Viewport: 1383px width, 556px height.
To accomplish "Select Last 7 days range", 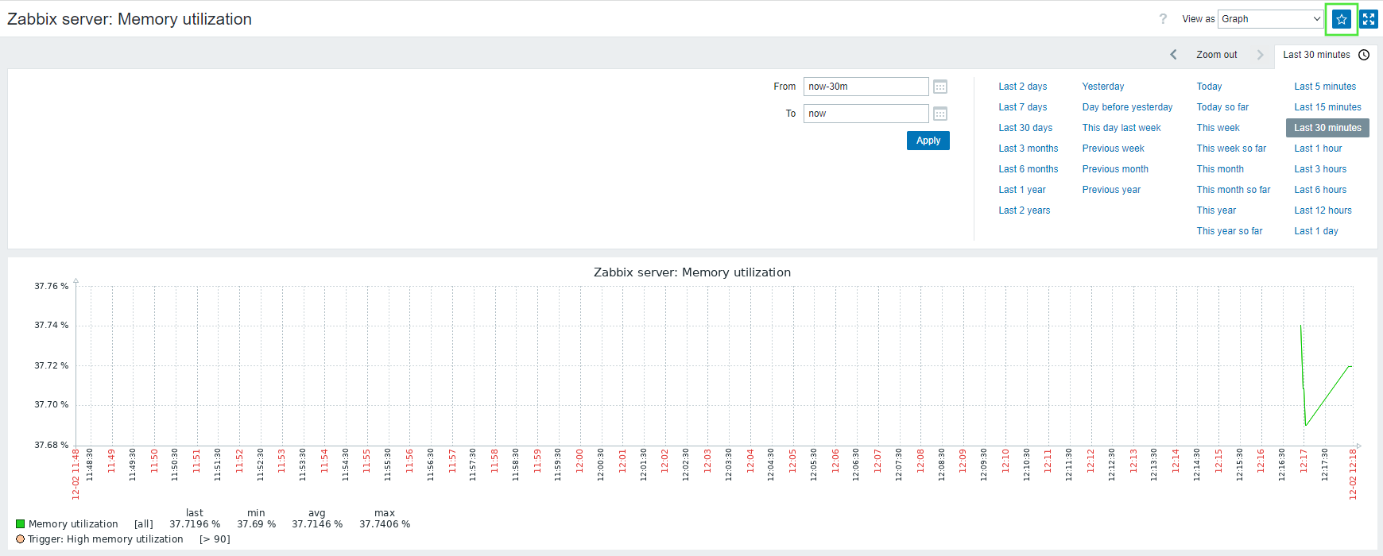I will (x=1023, y=107).
